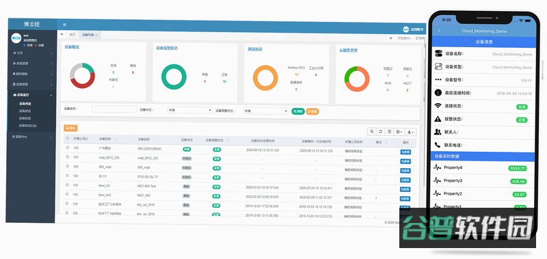Screen dimensions: 547x259
Task: Select 设备列表 submenu item
Action: pyautogui.click(x=25, y=103)
